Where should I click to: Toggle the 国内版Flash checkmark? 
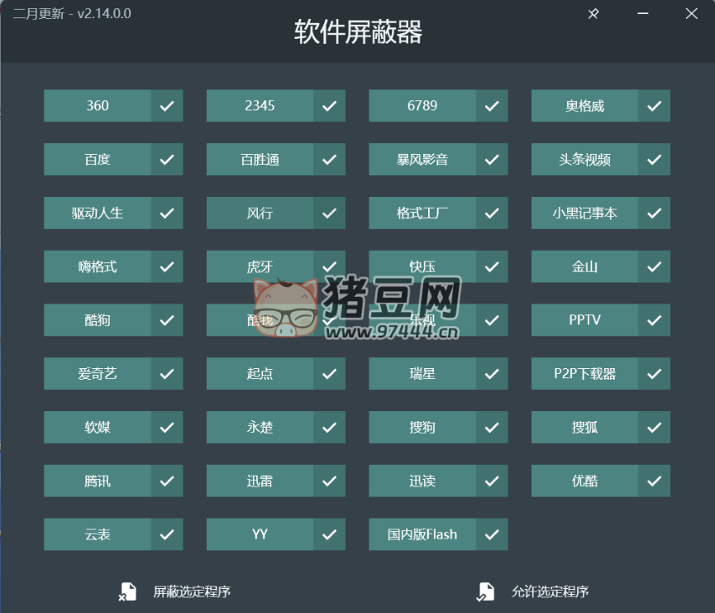click(492, 534)
